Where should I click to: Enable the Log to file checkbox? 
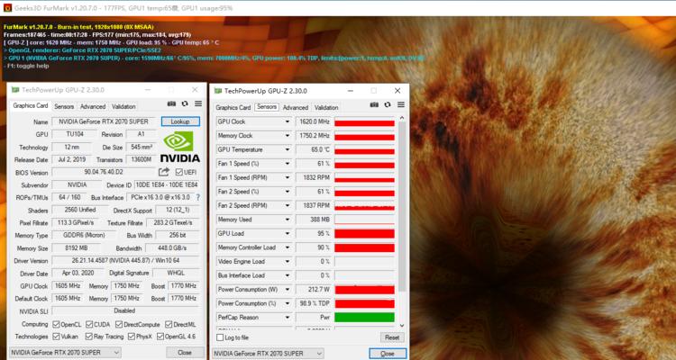click(x=220, y=337)
